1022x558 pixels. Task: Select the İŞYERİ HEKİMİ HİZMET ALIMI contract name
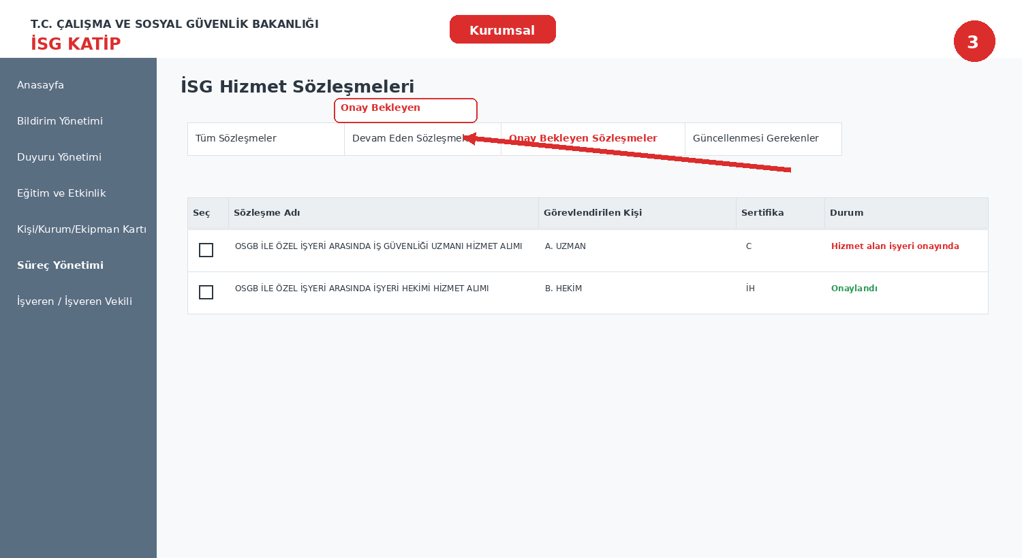(362, 289)
